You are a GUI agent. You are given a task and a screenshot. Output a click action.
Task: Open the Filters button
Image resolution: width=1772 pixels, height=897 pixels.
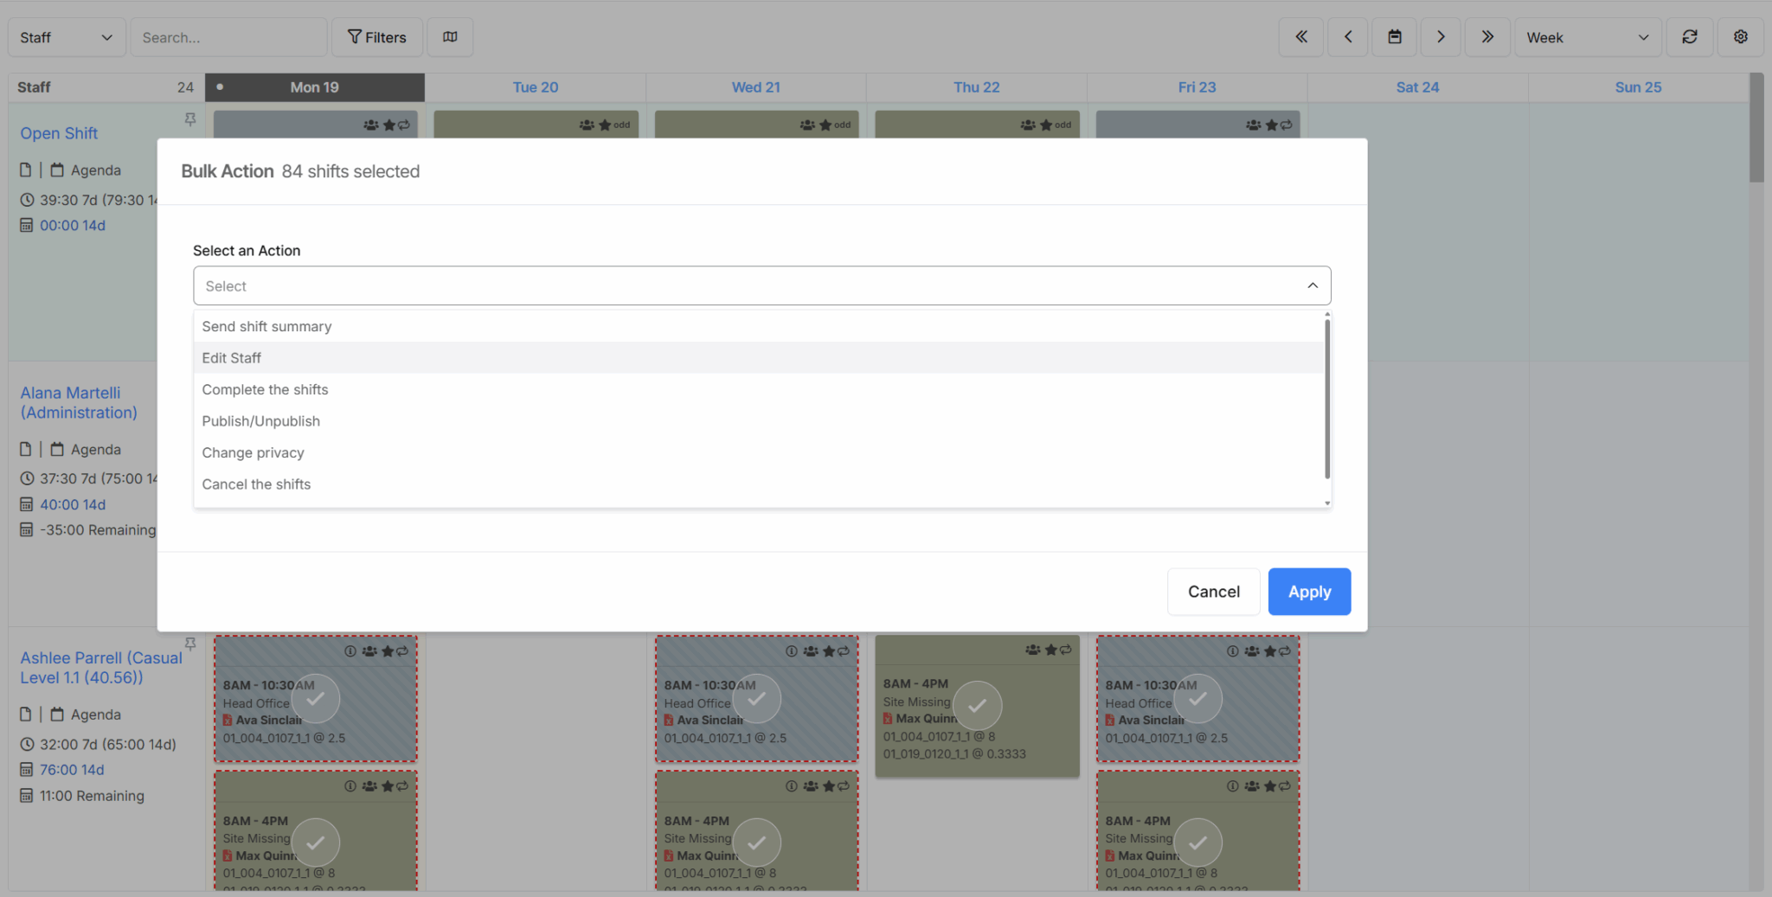377,37
